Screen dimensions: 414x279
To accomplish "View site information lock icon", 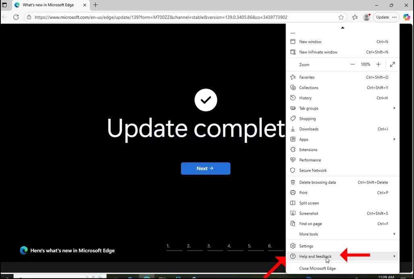I will (x=29, y=17).
